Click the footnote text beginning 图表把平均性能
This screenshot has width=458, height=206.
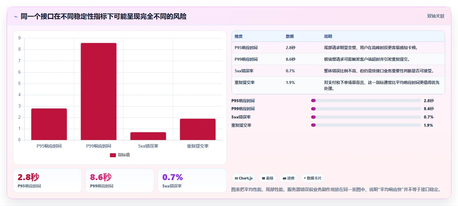(336, 190)
